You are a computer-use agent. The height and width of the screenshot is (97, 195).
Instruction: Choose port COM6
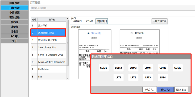pyautogui.click(x=178, y=68)
